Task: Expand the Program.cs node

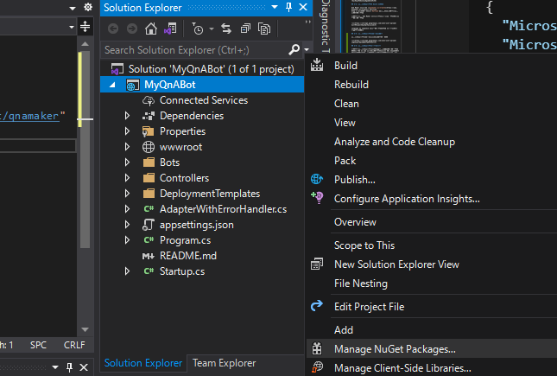Action: click(127, 240)
